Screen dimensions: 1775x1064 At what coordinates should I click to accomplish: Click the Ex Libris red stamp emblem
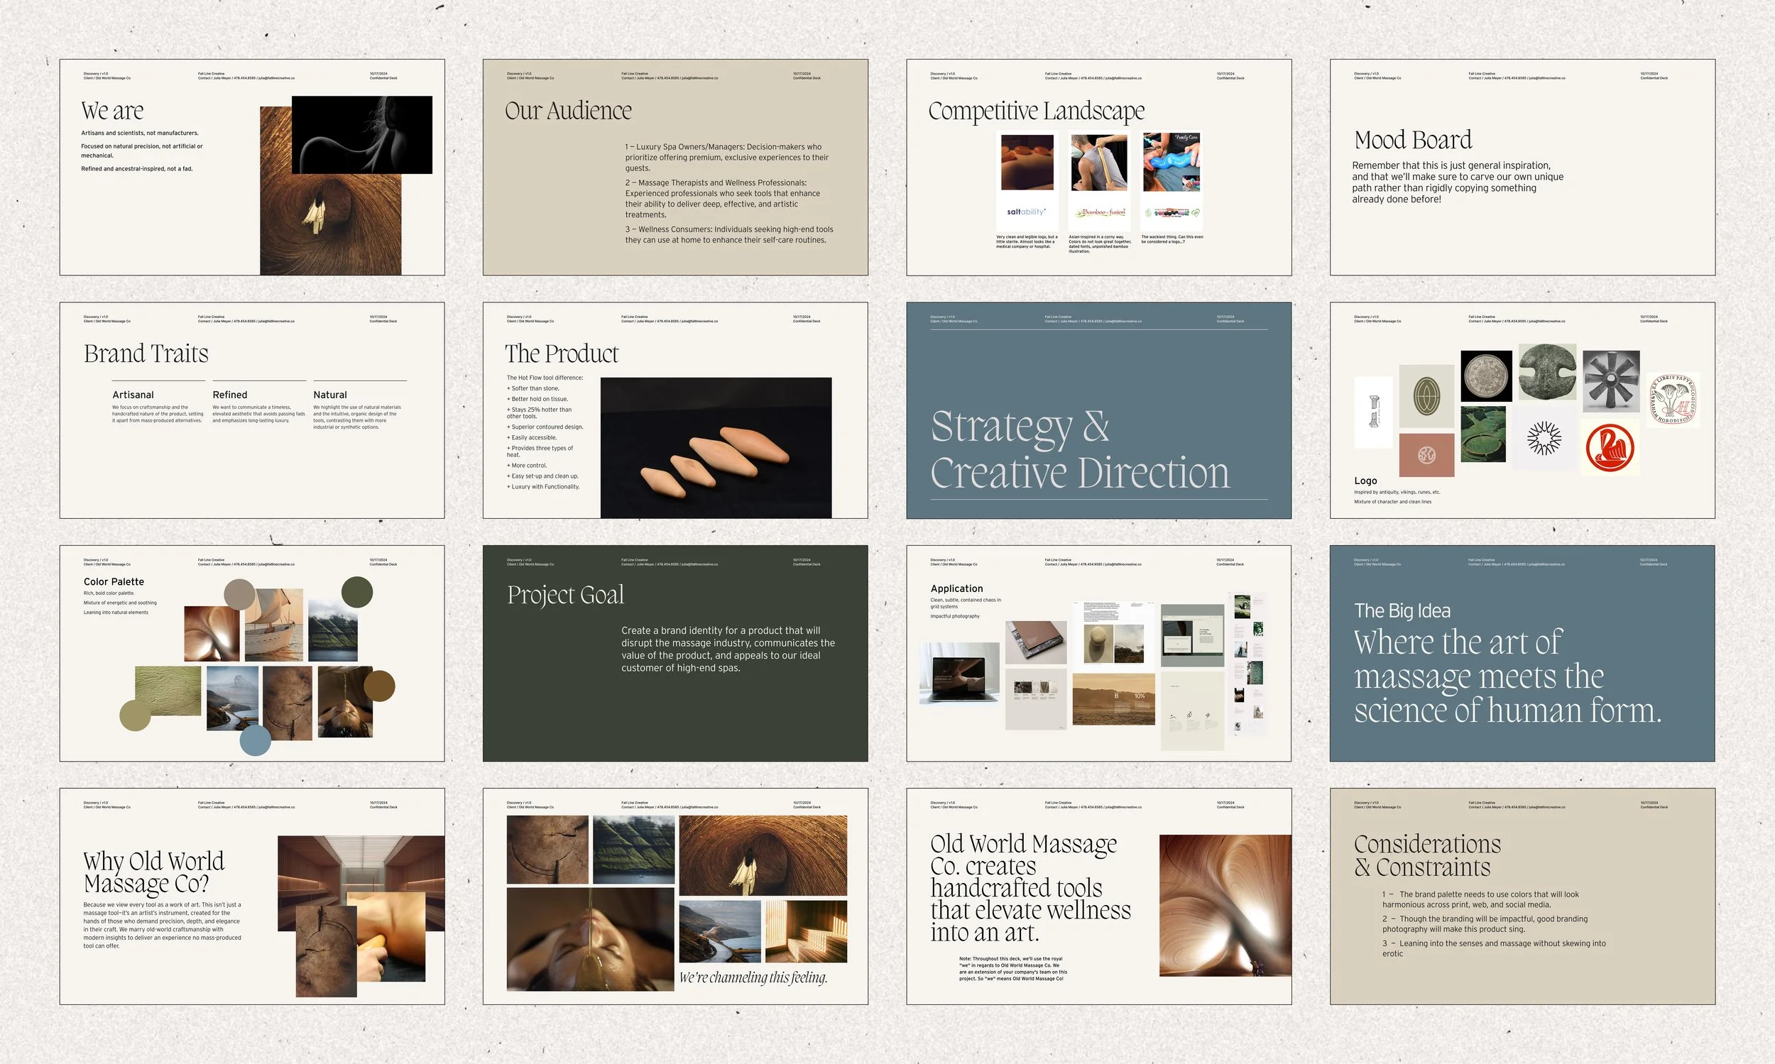click(1674, 400)
